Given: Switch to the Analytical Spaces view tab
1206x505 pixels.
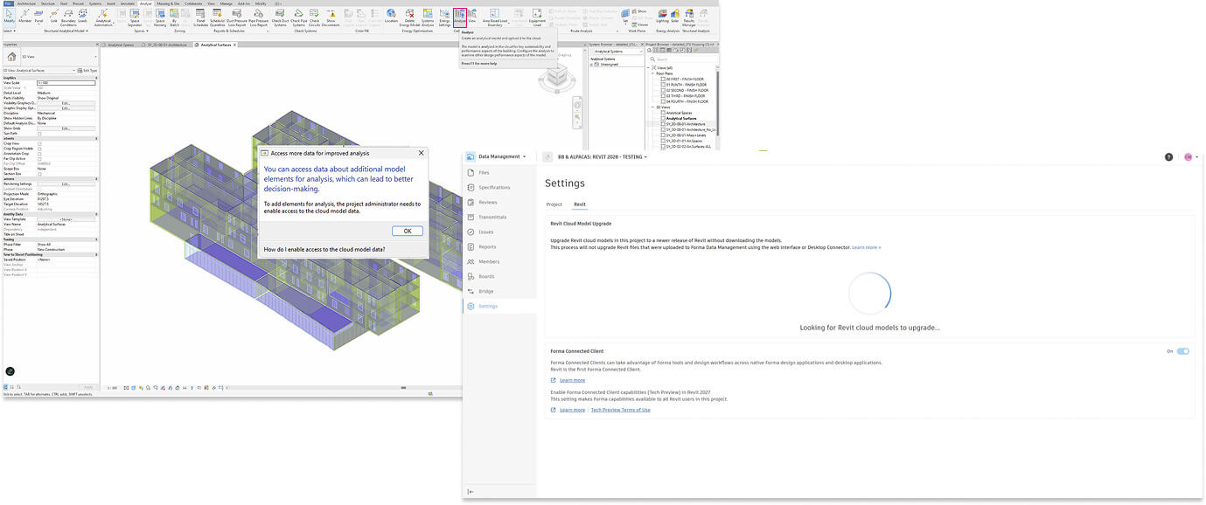Looking at the screenshot, I should pos(121,45).
